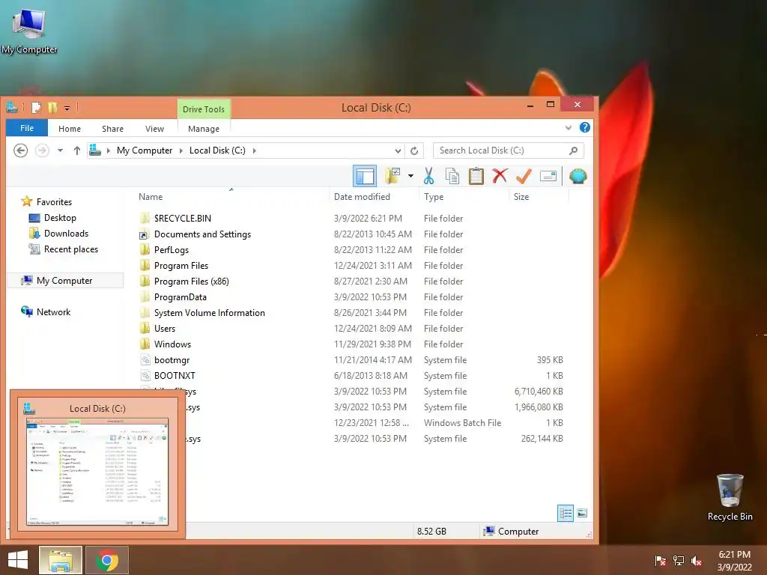Open the recent locations dropdown arrow
Screen dimensions: 767x575
point(60,150)
